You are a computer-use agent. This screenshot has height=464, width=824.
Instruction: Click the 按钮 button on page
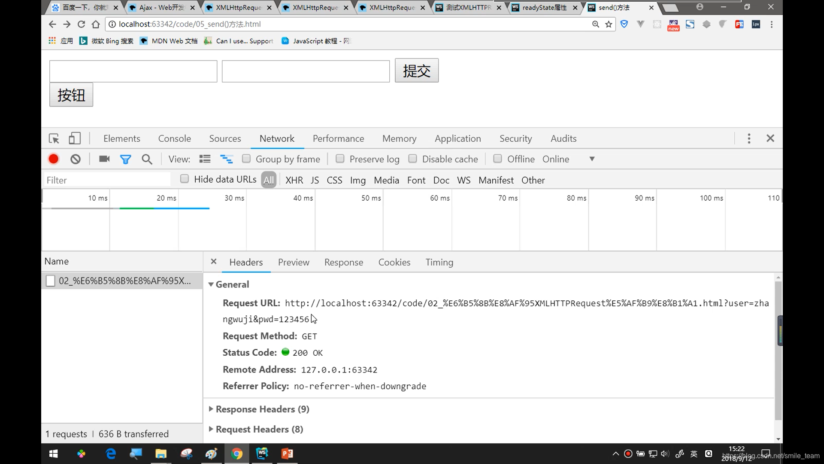71,95
